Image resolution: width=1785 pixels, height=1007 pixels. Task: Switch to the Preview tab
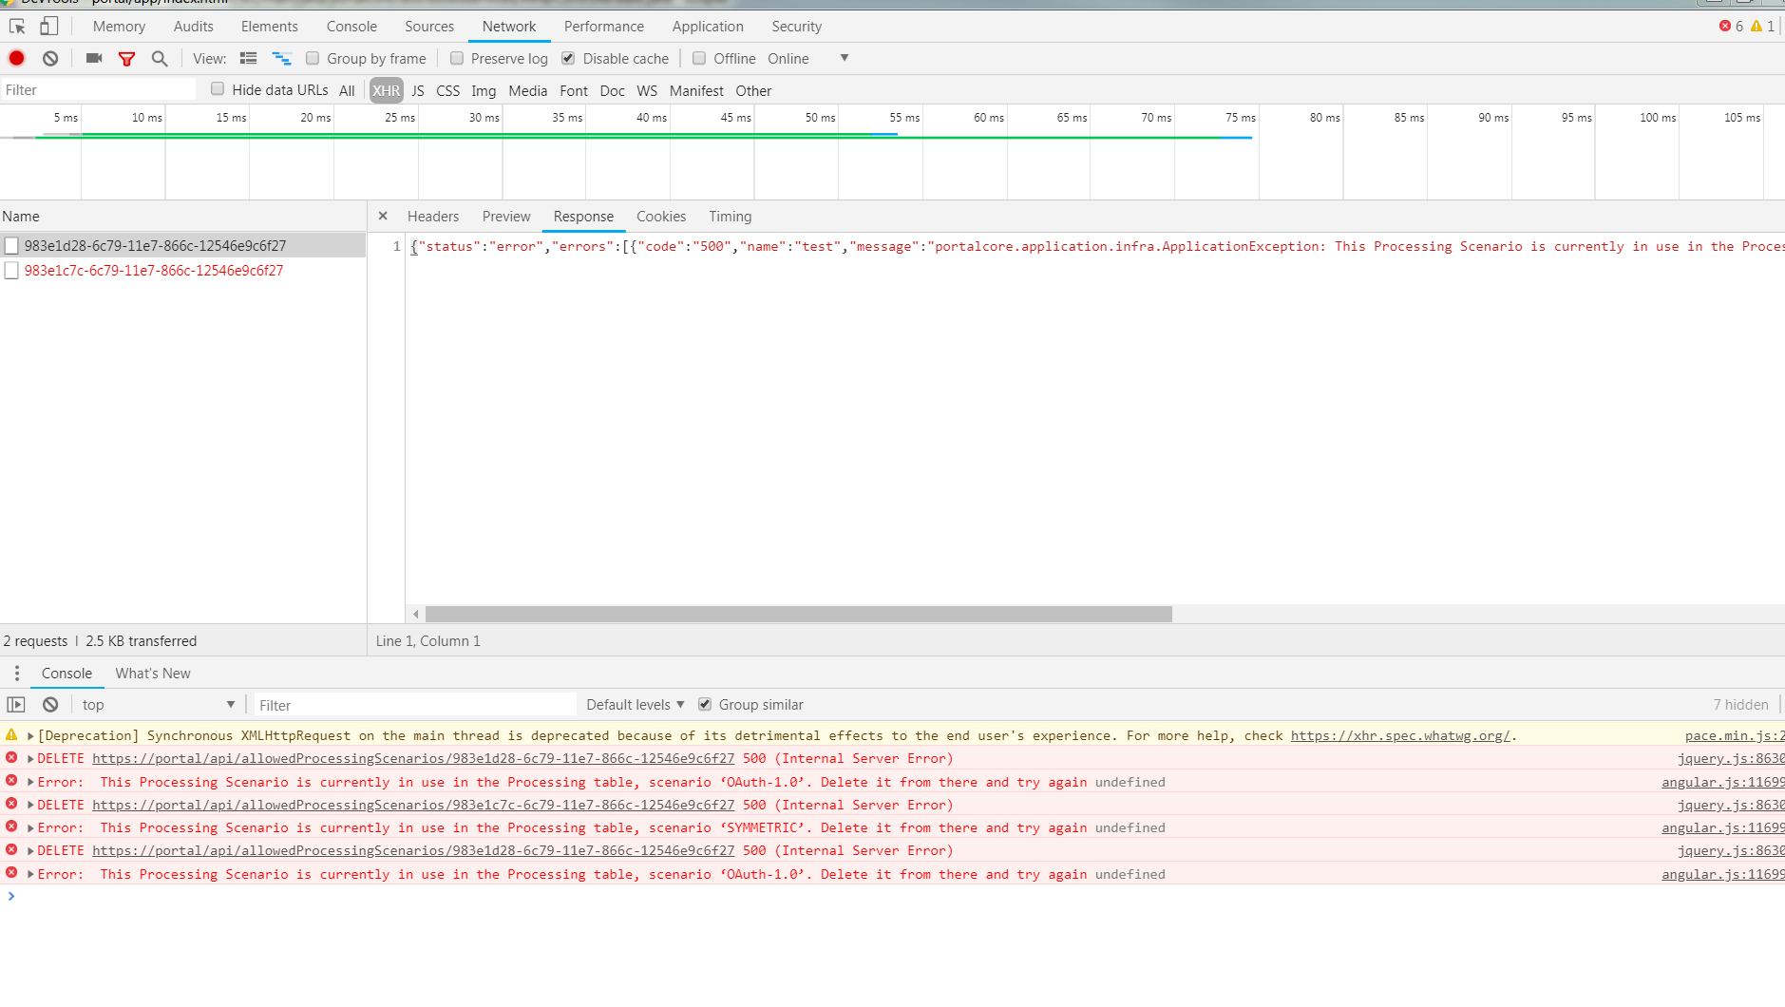(x=506, y=217)
